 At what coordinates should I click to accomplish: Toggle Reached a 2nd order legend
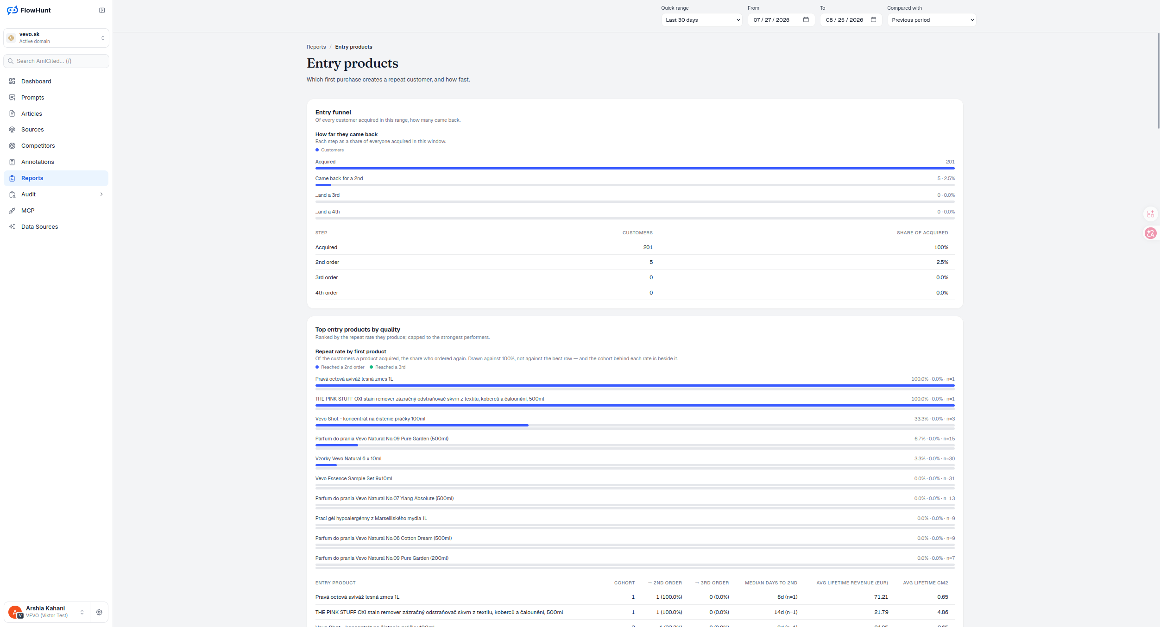tap(340, 367)
